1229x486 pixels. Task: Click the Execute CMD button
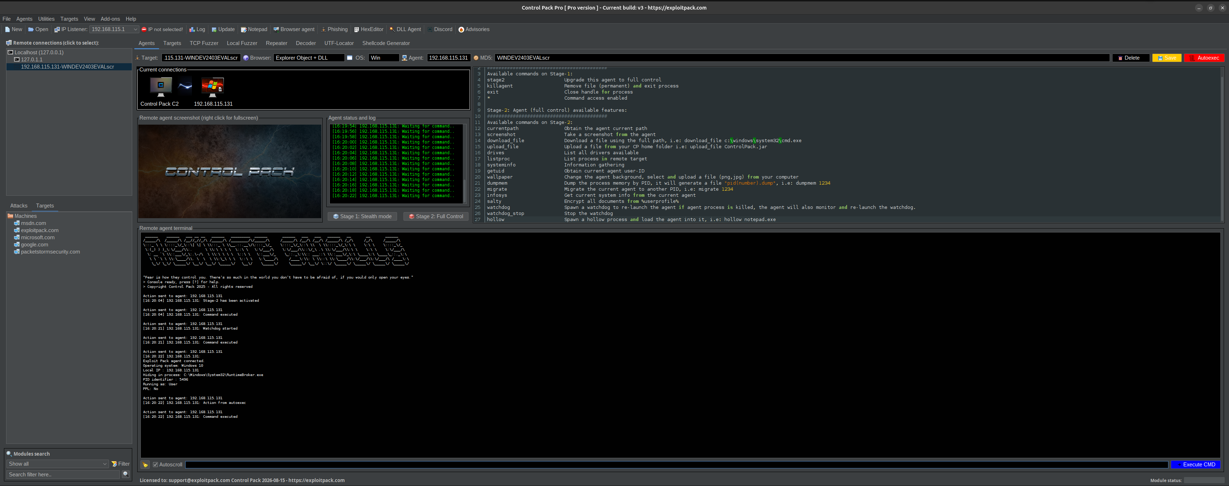coord(1195,465)
